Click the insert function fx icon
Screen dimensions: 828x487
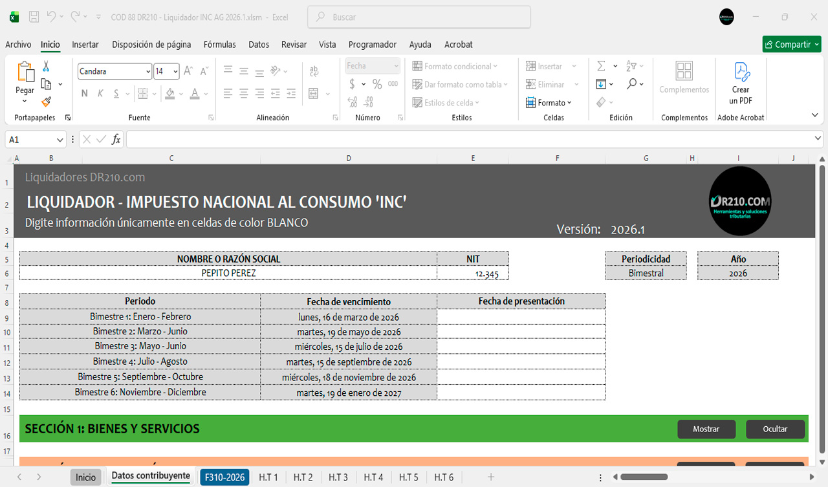click(x=116, y=140)
